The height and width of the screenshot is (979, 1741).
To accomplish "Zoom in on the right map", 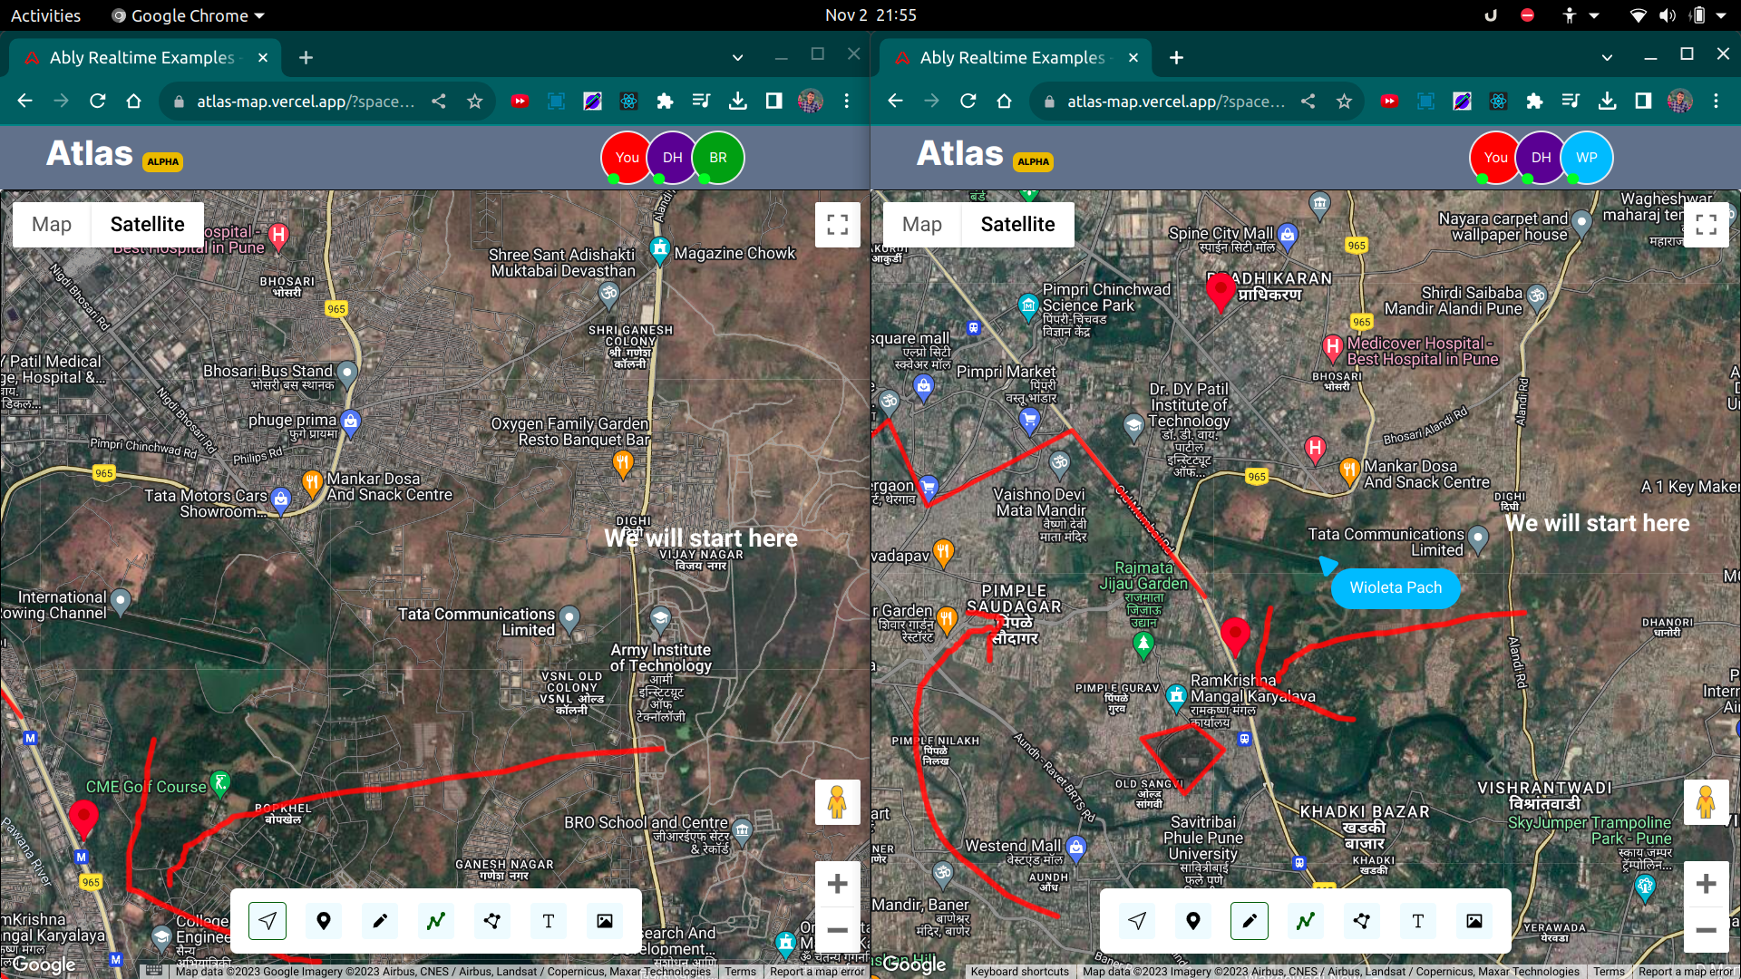I will coord(1706,884).
